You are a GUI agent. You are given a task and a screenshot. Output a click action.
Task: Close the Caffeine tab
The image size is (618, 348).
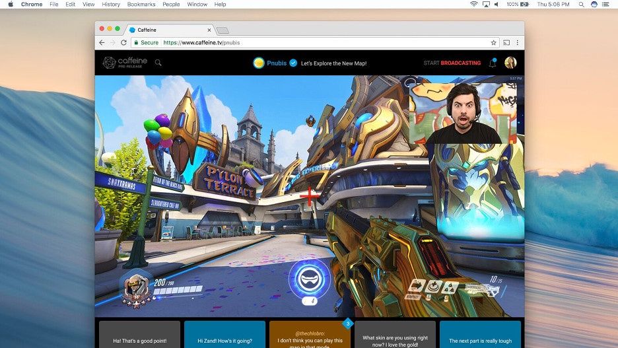pos(209,30)
